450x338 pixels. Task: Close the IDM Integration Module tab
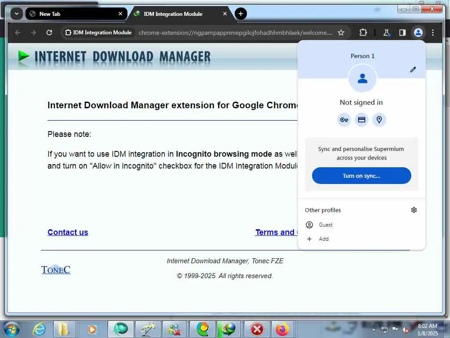[x=225, y=14]
